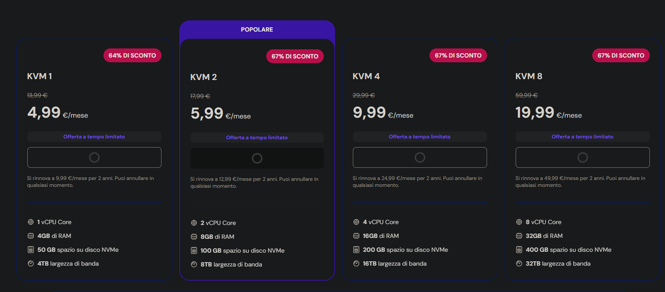Click the KVM 4 plan heading
This screenshot has width=665, height=292.
366,77
